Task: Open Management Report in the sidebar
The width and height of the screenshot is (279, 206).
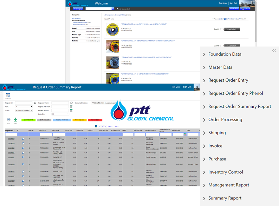Action: [x=229, y=185]
